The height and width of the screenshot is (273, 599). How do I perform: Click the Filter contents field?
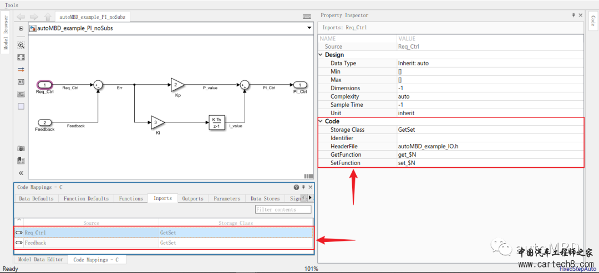[x=283, y=209]
